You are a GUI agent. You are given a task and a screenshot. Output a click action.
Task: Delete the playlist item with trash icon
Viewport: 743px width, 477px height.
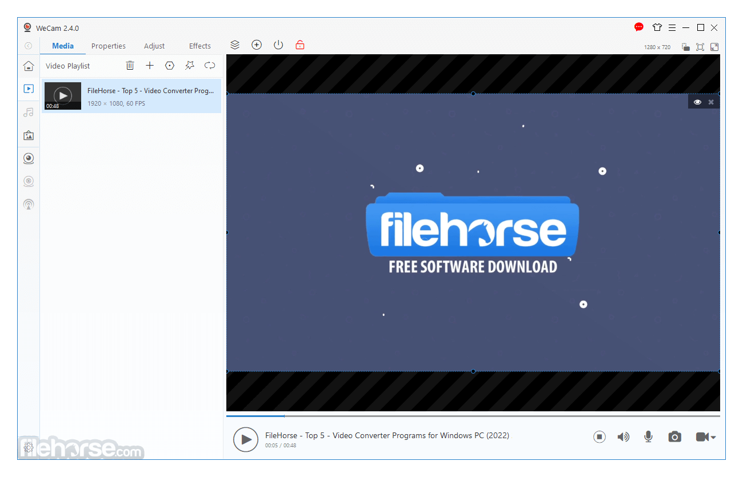pyautogui.click(x=130, y=66)
